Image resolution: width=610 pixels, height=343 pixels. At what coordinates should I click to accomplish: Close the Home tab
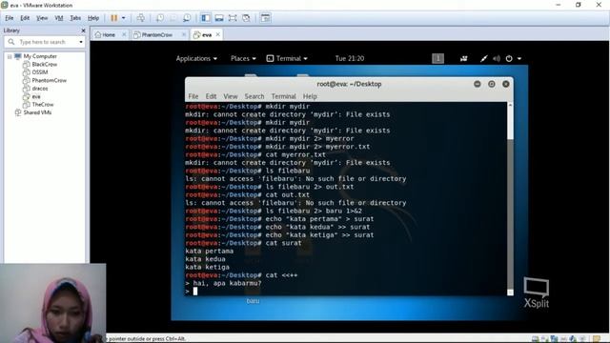click(x=124, y=34)
